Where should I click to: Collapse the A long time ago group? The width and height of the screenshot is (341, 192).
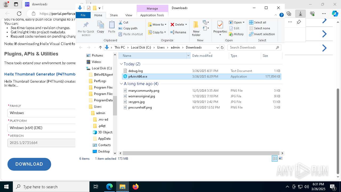(x=121, y=84)
